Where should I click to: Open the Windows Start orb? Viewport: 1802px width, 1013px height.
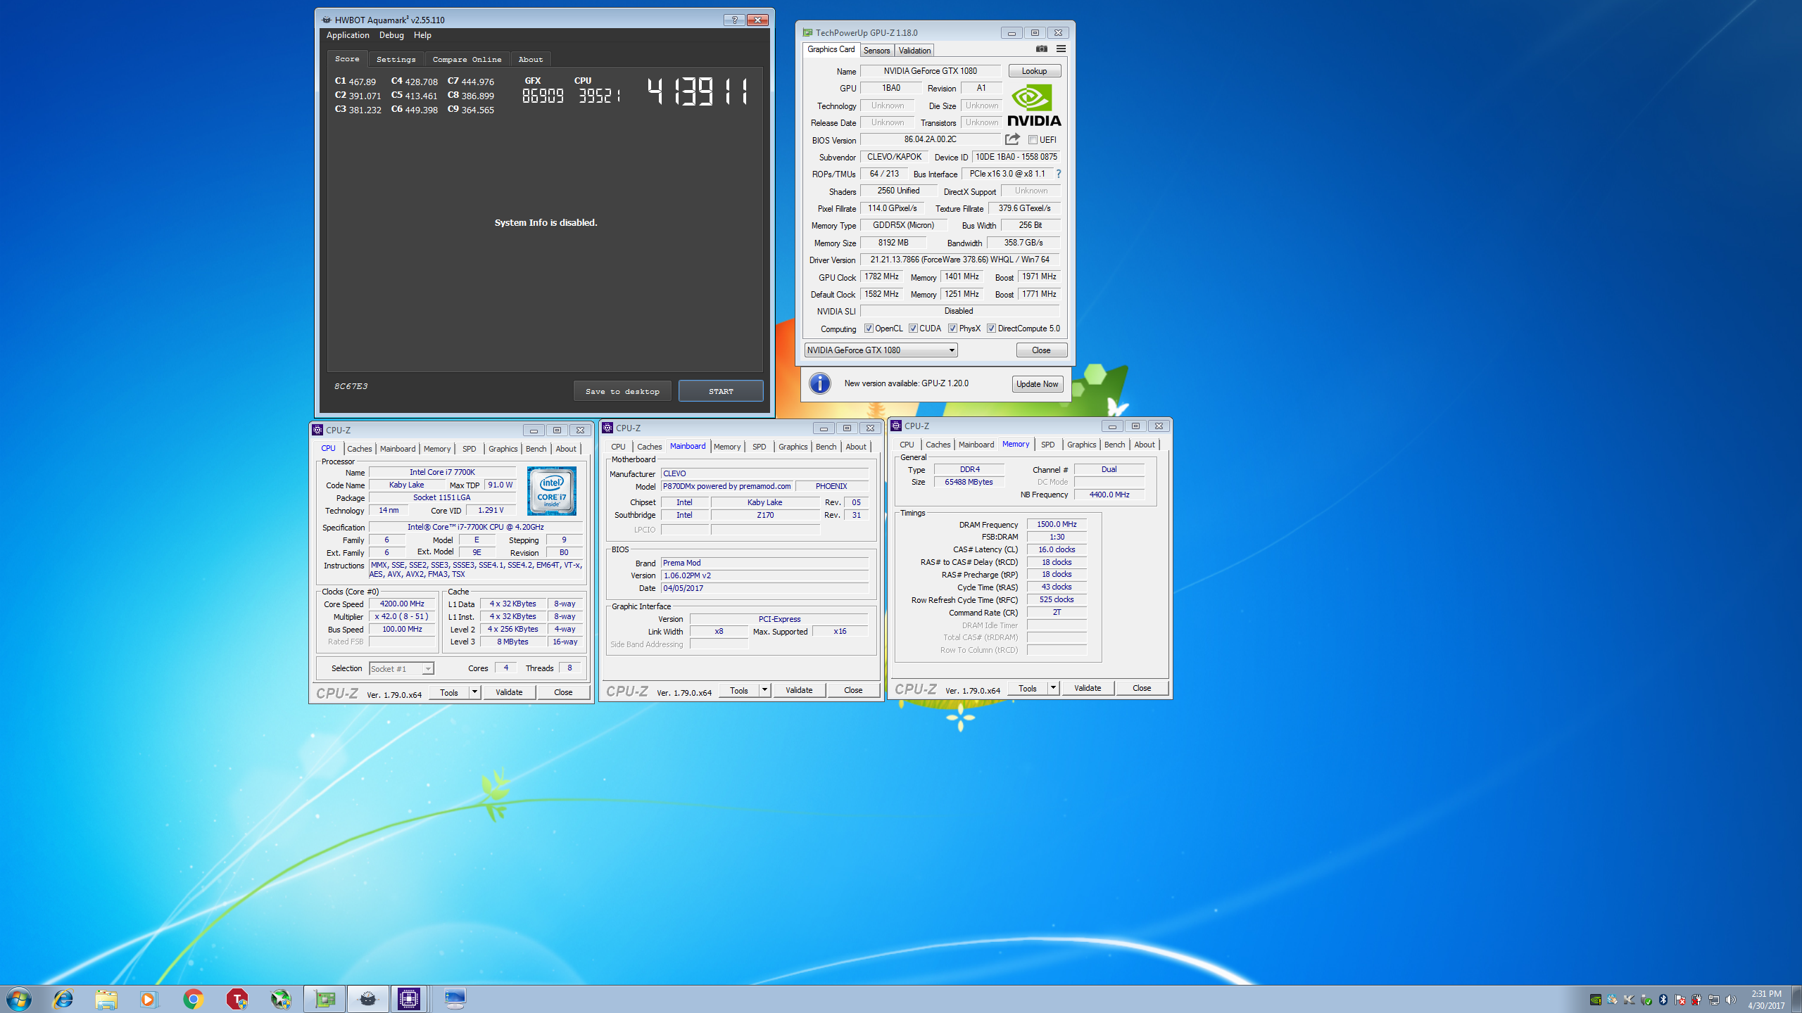coord(19,999)
